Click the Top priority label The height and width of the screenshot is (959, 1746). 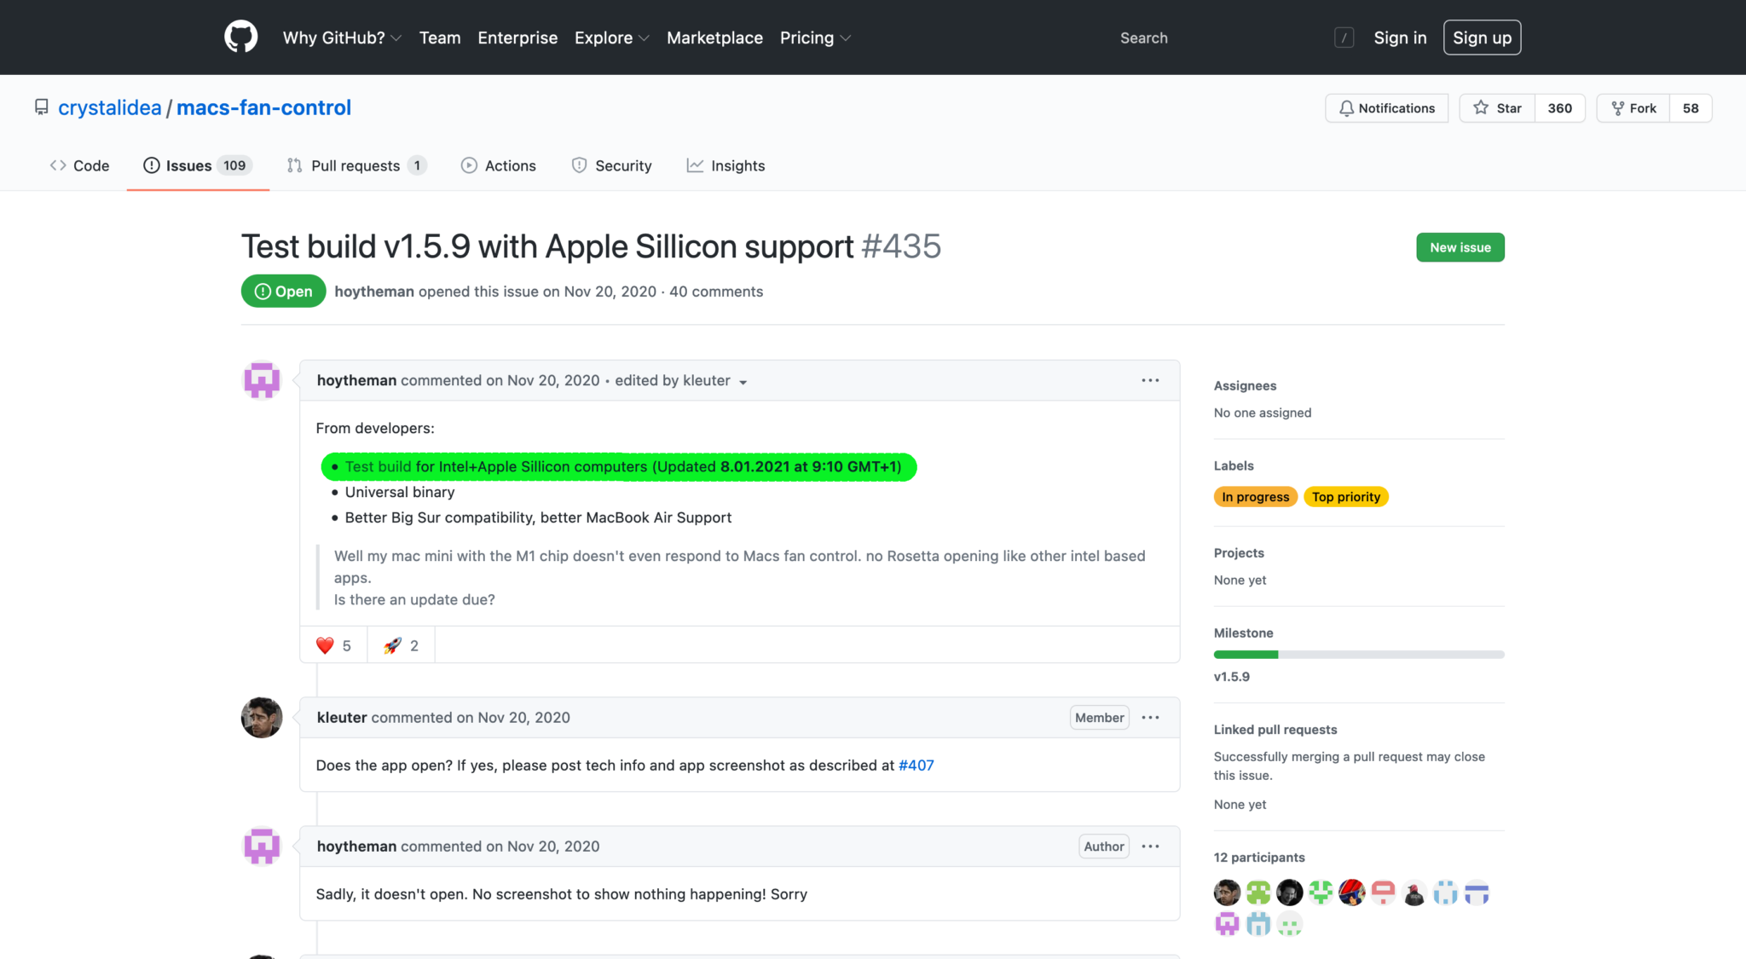pyautogui.click(x=1345, y=497)
